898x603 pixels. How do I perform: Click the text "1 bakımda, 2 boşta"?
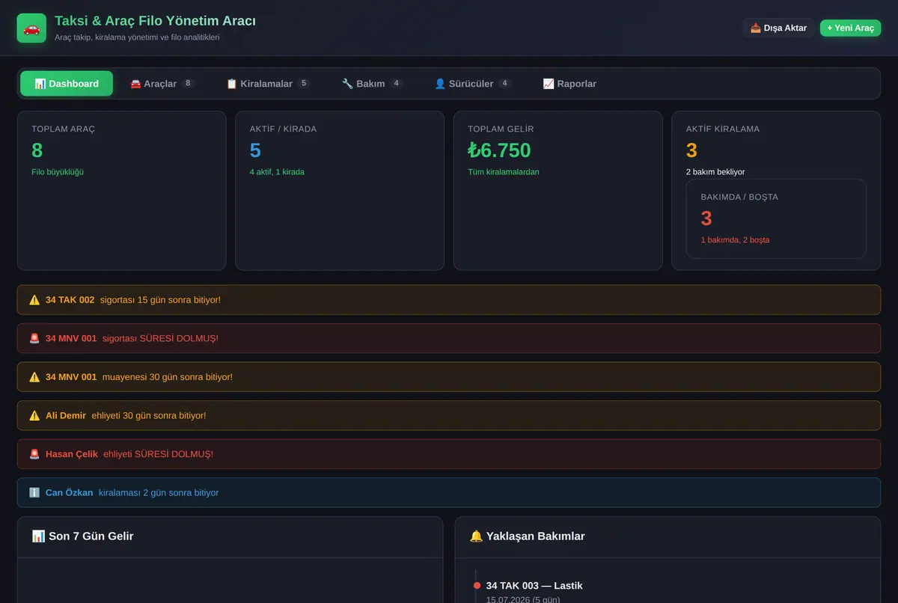[x=735, y=240]
